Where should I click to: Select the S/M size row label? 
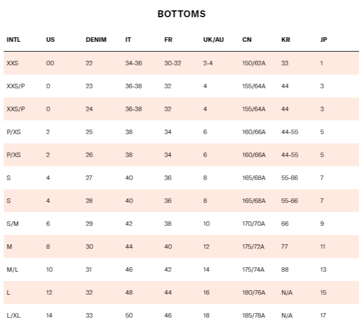(x=13, y=224)
